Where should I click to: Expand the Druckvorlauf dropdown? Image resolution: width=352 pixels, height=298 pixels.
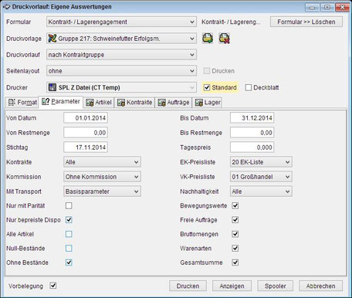click(x=121, y=55)
